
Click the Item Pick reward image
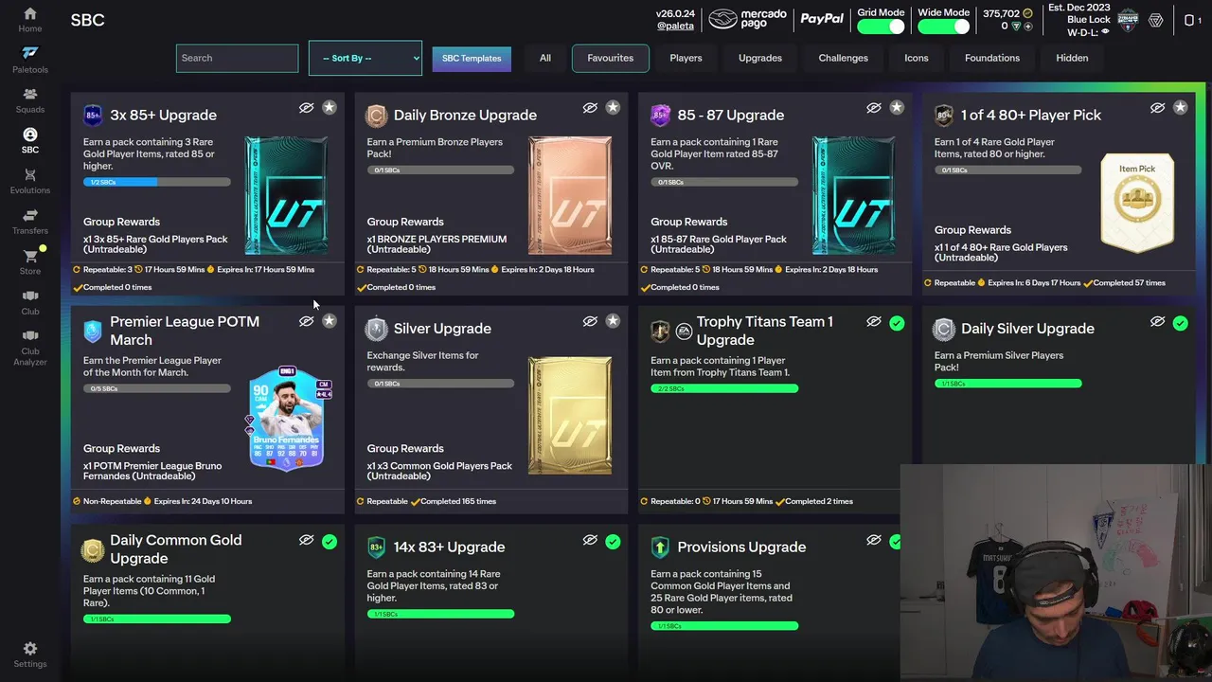[x=1137, y=203]
